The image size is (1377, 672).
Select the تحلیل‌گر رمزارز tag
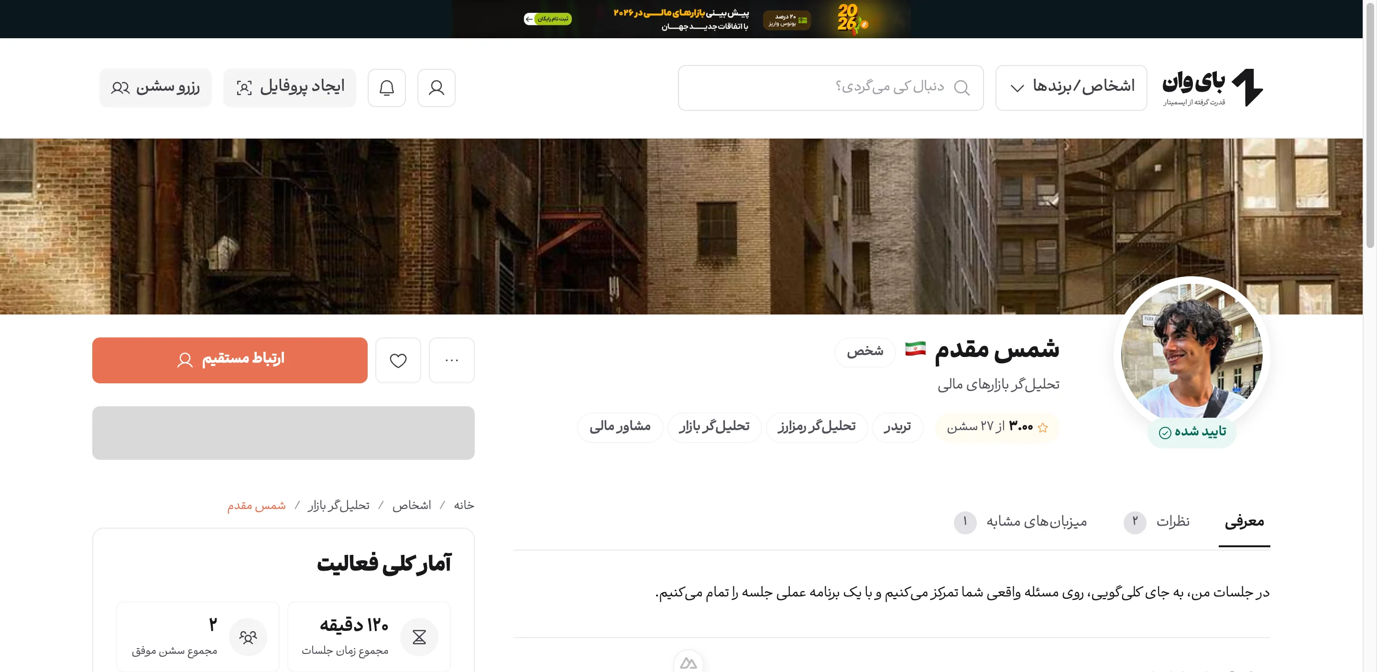coord(817,427)
